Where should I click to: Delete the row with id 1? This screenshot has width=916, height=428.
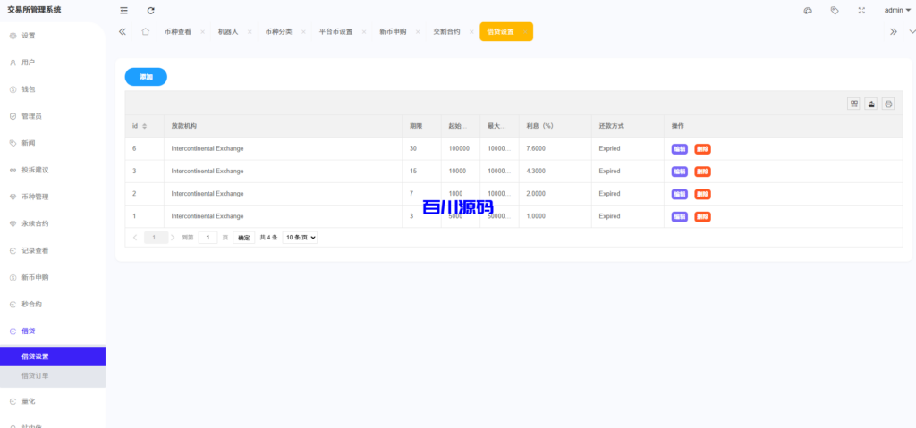tap(703, 216)
